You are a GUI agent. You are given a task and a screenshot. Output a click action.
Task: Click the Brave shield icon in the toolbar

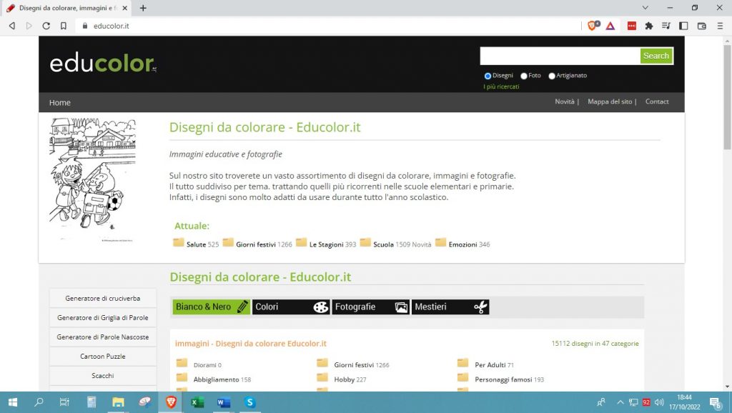591,25
